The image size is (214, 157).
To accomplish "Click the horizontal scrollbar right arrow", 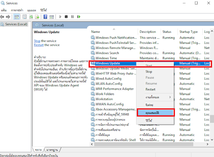I will click(207, 144).
